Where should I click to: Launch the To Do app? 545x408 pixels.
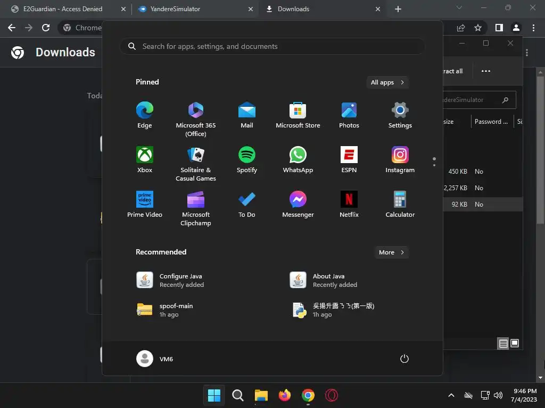(247, 205)
